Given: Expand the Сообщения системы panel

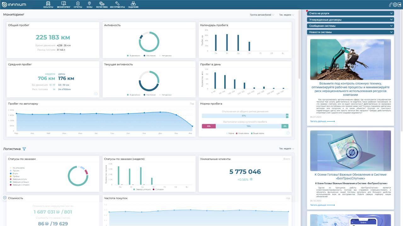Looking at the screenshot, I should coord(350,26).
